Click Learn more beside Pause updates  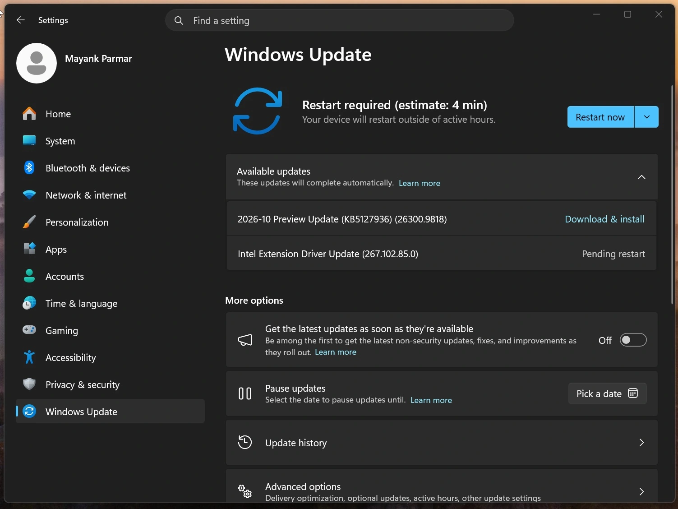point(431,400)
